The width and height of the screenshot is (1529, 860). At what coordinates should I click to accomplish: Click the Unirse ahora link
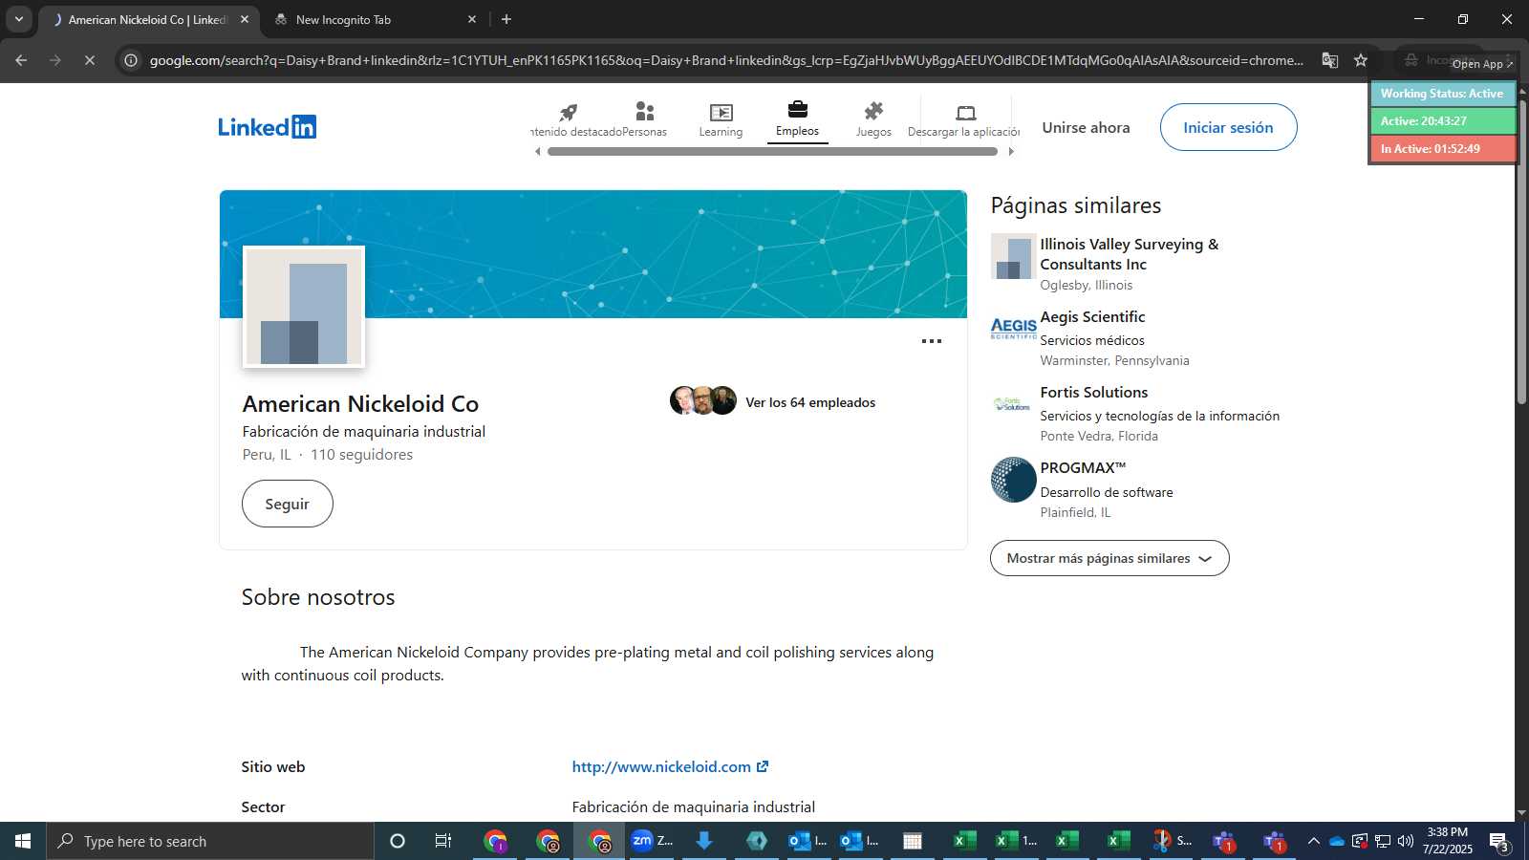tap(1086, 127)
